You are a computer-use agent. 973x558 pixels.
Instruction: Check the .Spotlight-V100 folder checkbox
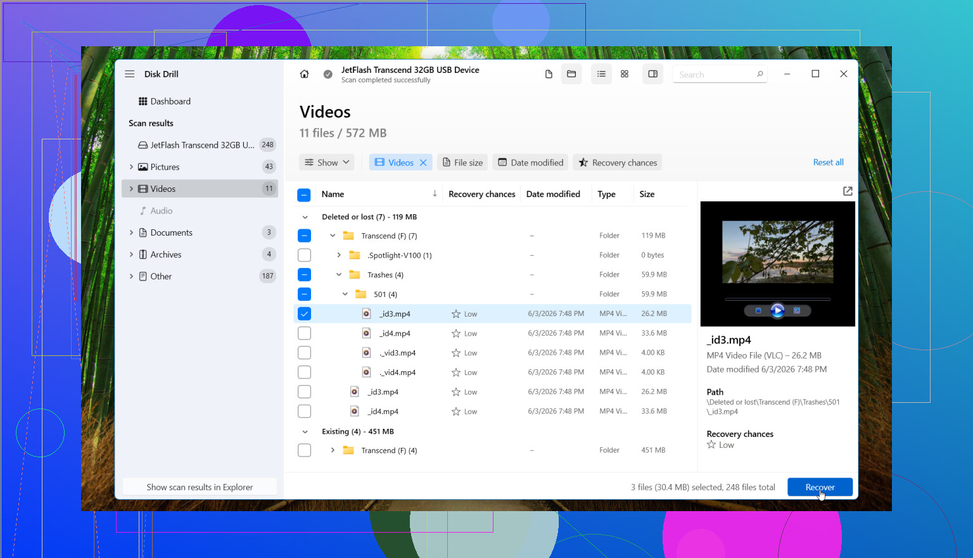click(x=304, y=255)
